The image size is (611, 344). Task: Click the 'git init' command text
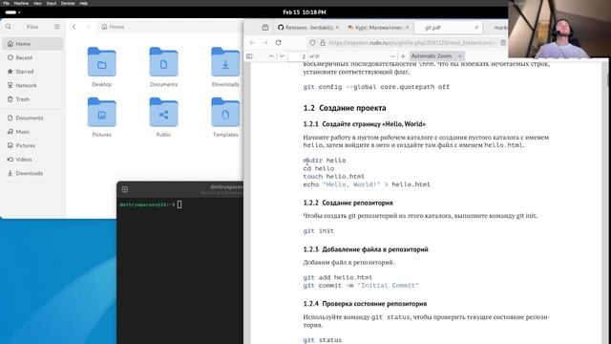[x=318, y=231]
